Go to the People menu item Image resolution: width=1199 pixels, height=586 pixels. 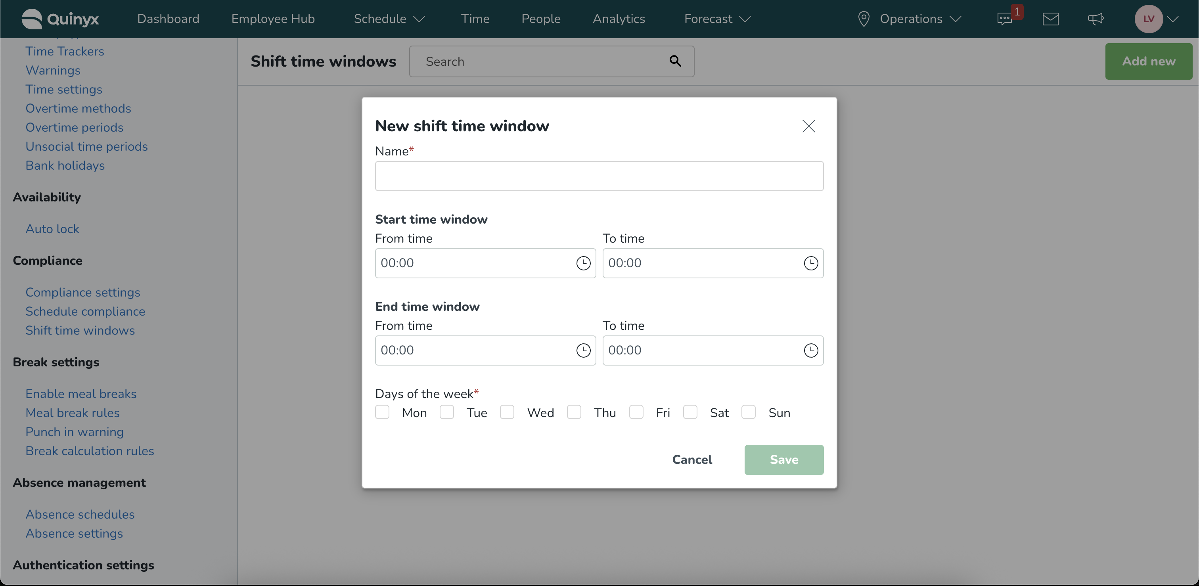click(x=541, y=19)
